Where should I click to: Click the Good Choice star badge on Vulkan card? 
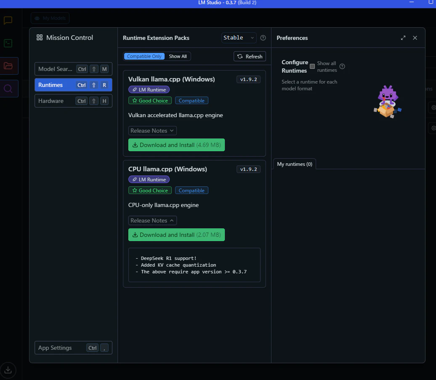pos(150,100)
